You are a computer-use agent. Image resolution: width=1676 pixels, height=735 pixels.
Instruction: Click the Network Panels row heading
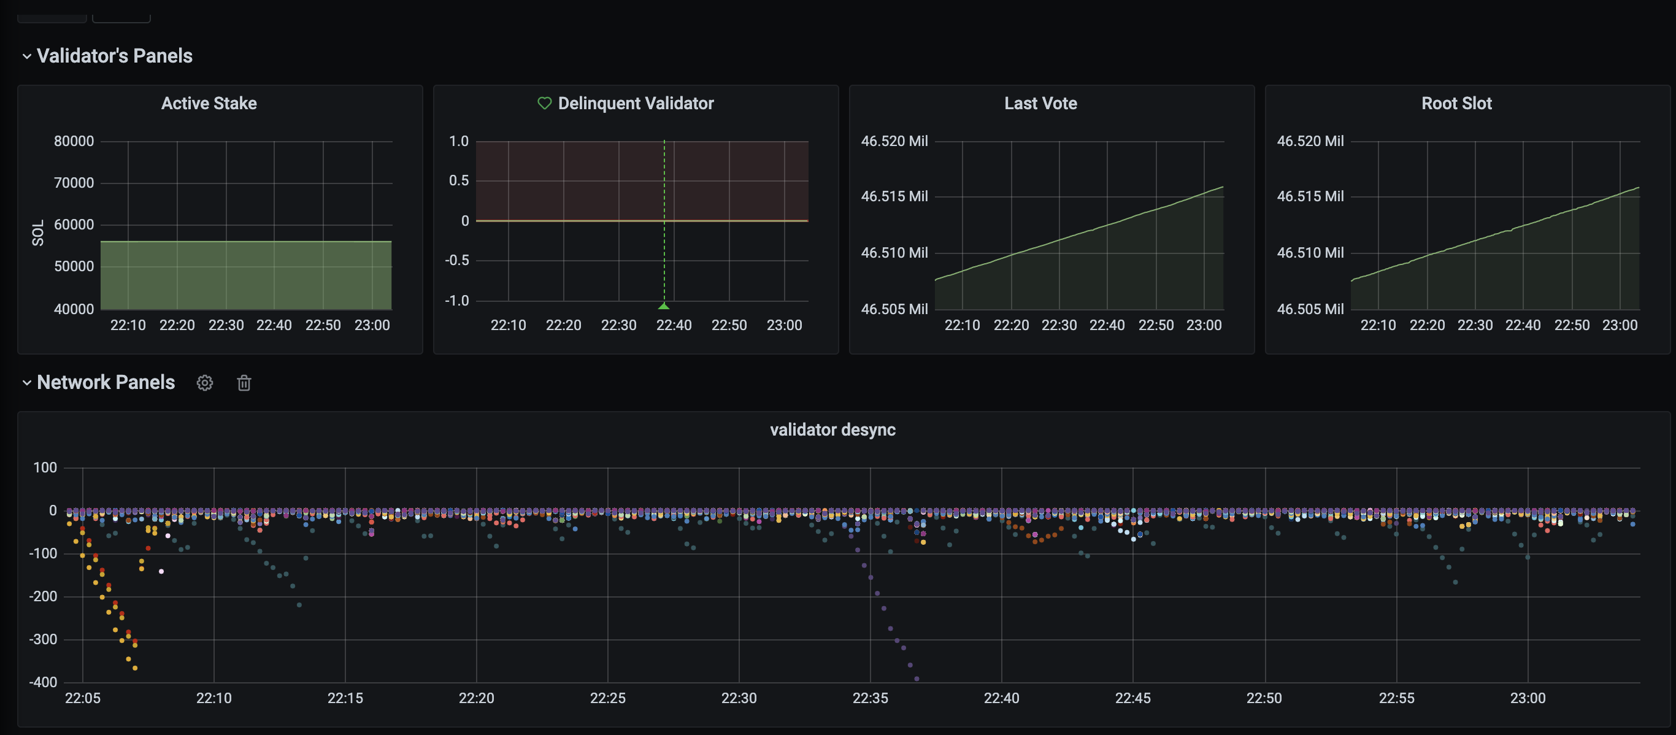coord(106,382)
